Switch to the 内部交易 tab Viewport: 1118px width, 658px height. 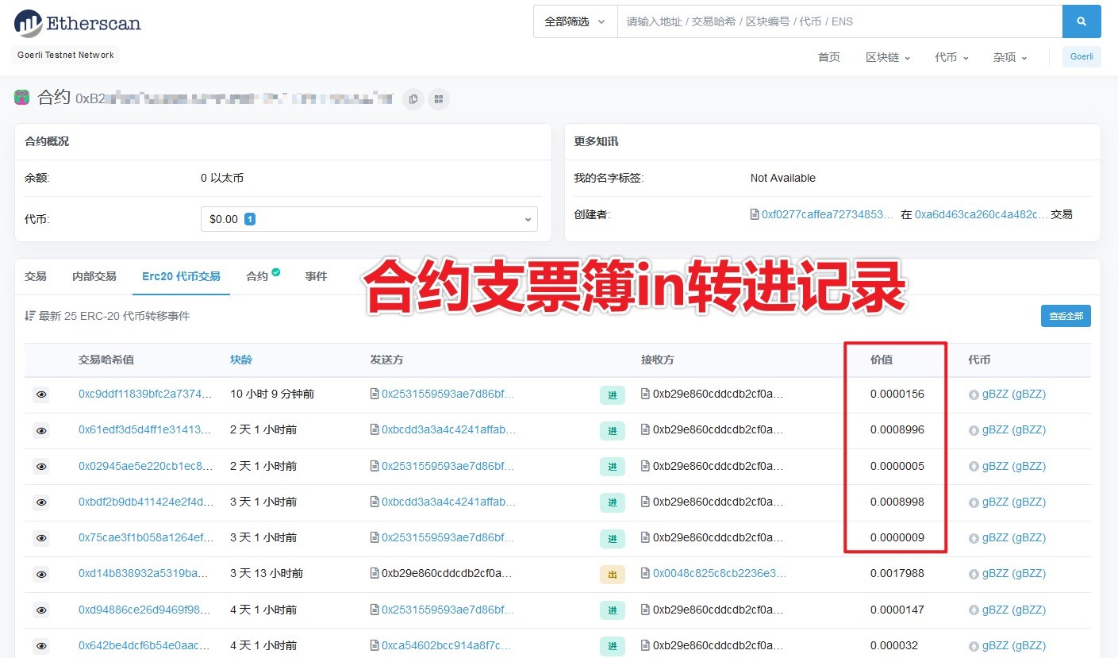94,276
